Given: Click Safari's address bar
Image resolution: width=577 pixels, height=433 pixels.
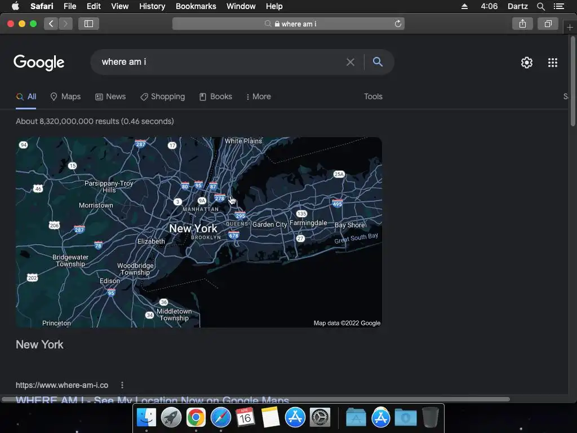Looking at the screenshot, I should (x=288, y=24).
